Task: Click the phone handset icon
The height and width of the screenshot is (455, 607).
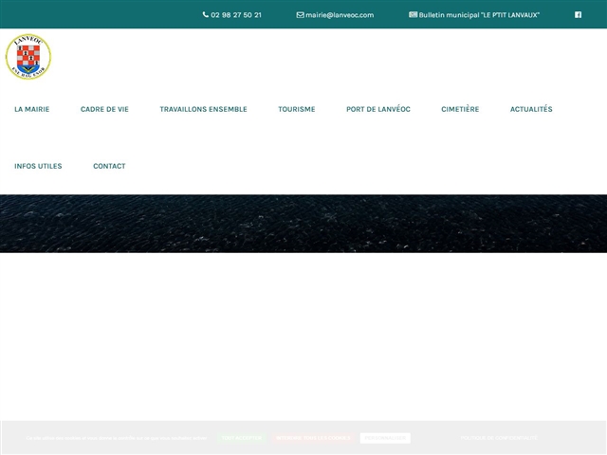Action: tap(206, 15)
